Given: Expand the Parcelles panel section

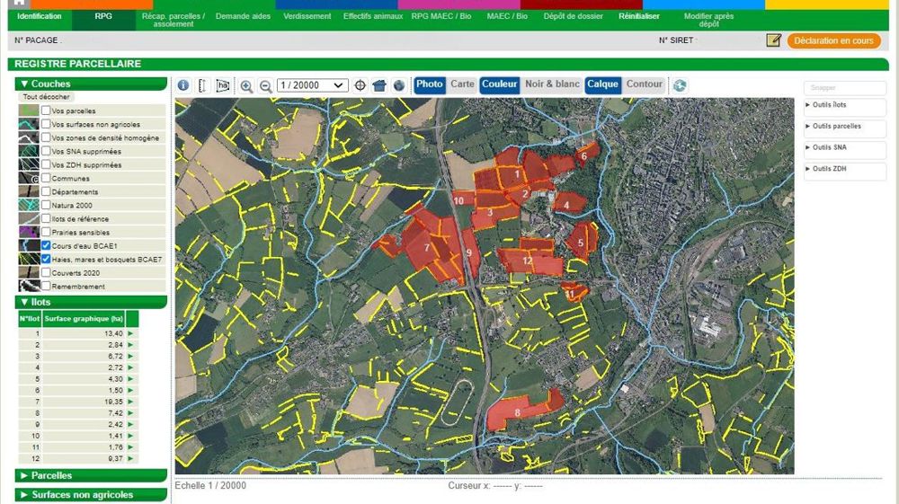Looking at the screenshot, I should 91,475.
